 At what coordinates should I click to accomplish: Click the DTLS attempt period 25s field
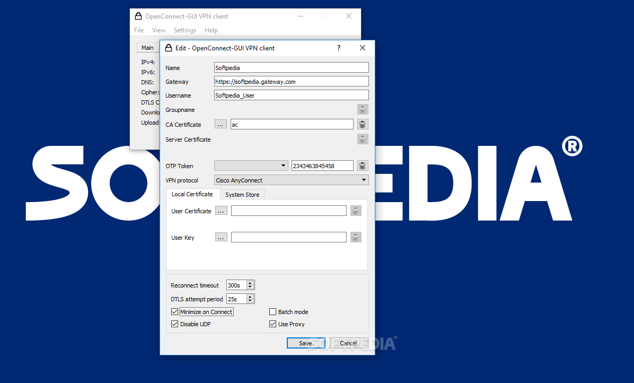click(x=236, y=299)
